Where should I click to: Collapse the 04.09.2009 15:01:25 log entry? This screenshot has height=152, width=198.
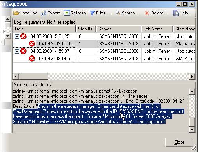click(x=17, y=36)
